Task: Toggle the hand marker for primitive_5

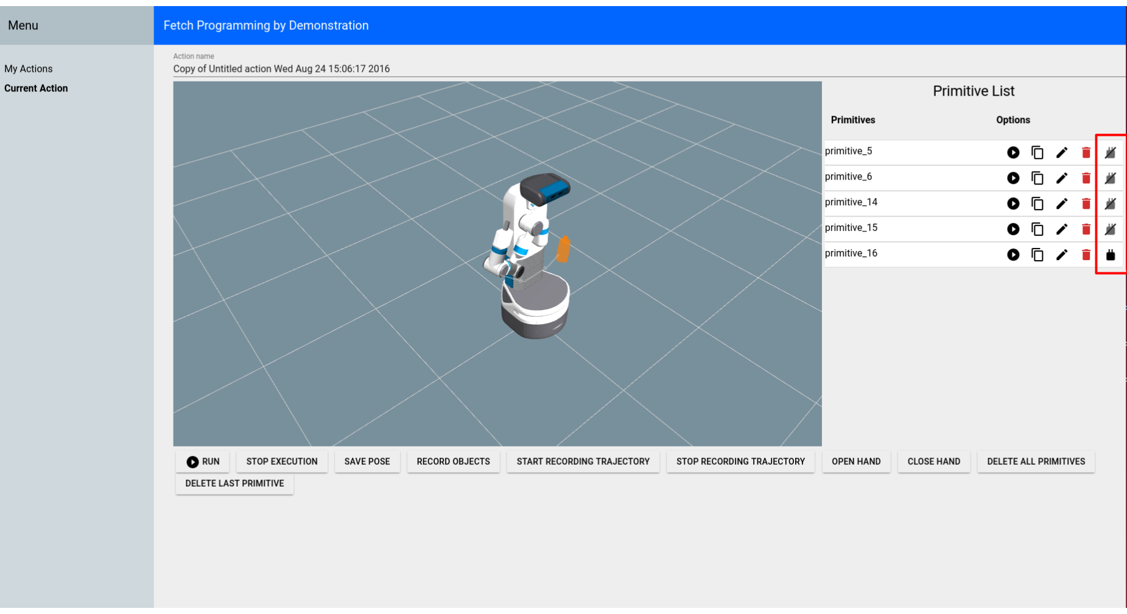Action: tap(1111, 152)
